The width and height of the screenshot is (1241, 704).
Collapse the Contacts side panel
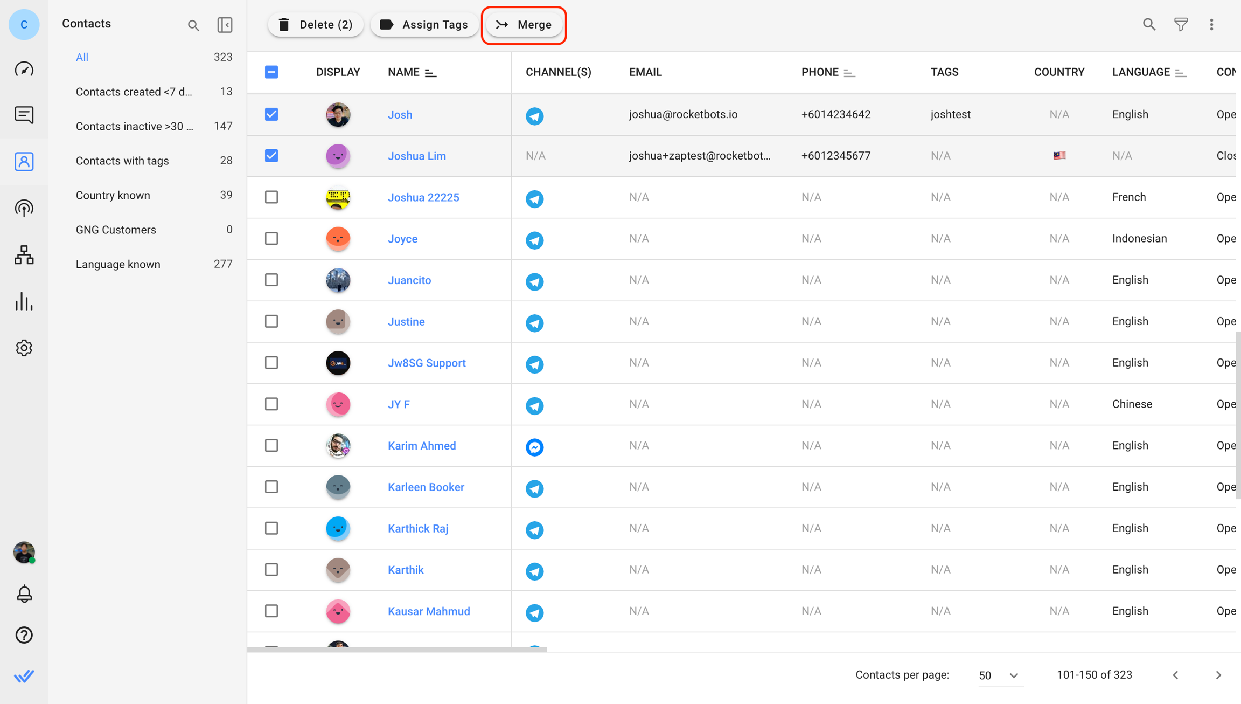point(225,25)
